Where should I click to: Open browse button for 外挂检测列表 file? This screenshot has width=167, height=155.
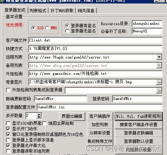159,91
